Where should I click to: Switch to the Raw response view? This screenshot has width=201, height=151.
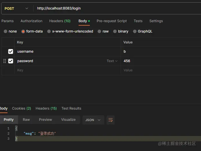(26, 120)
